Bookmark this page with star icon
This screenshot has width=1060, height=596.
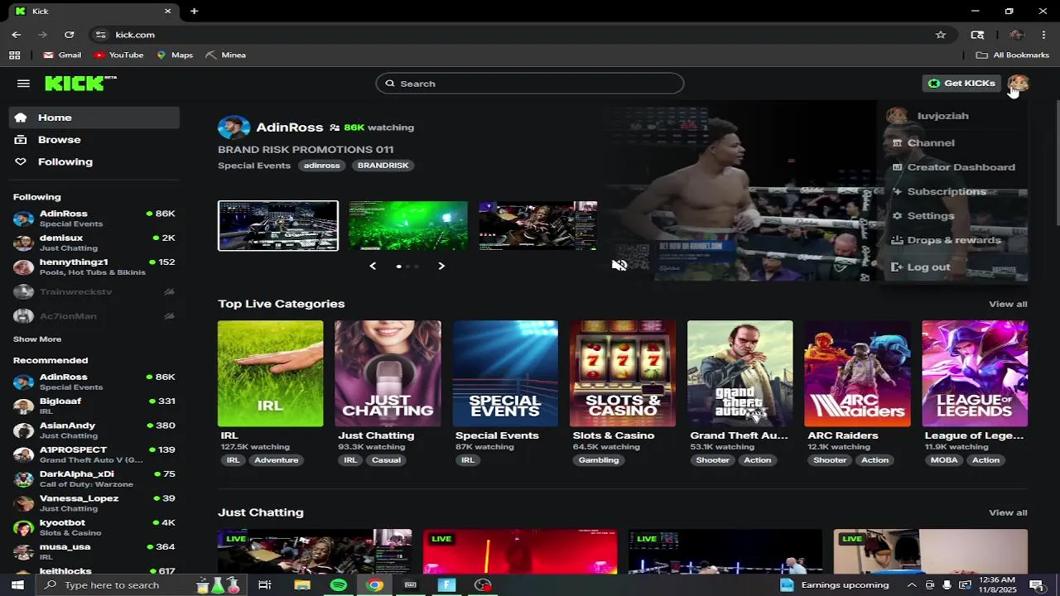pyautogui.click(x=941, y=35)
